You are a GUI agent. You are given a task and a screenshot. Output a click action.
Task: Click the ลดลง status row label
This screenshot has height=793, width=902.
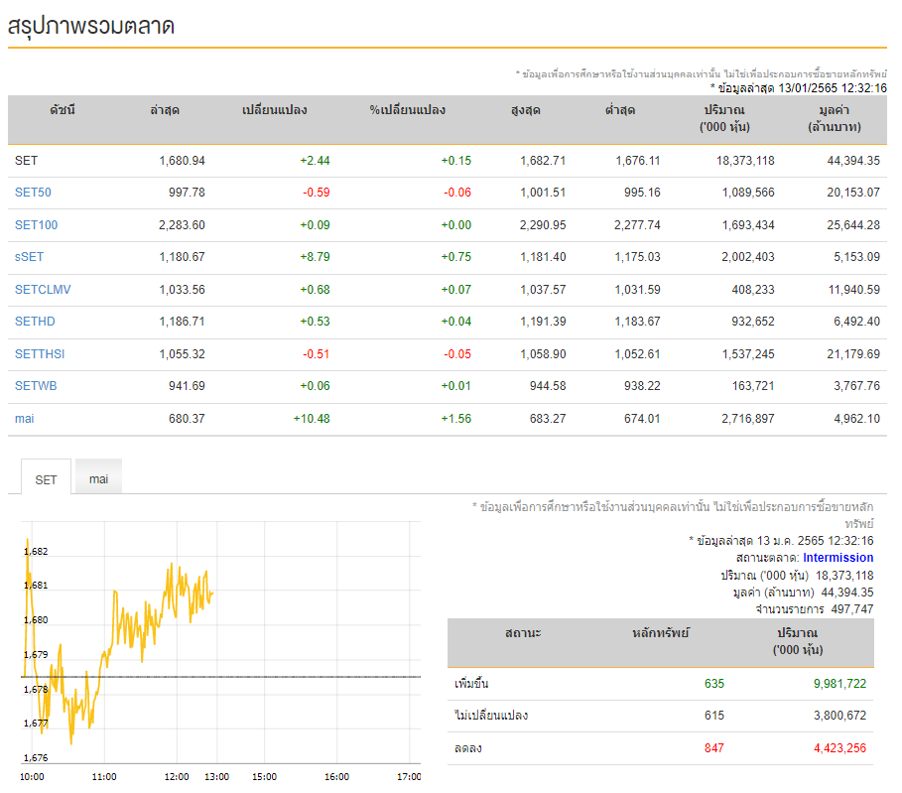tap(467, 748)
